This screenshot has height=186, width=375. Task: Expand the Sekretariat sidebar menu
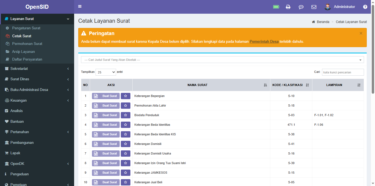37,68
